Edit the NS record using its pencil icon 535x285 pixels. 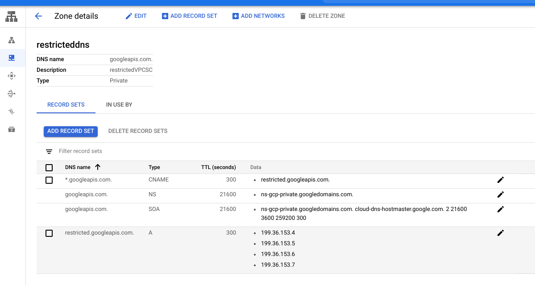pyautogui.click(x=500, y=194)
